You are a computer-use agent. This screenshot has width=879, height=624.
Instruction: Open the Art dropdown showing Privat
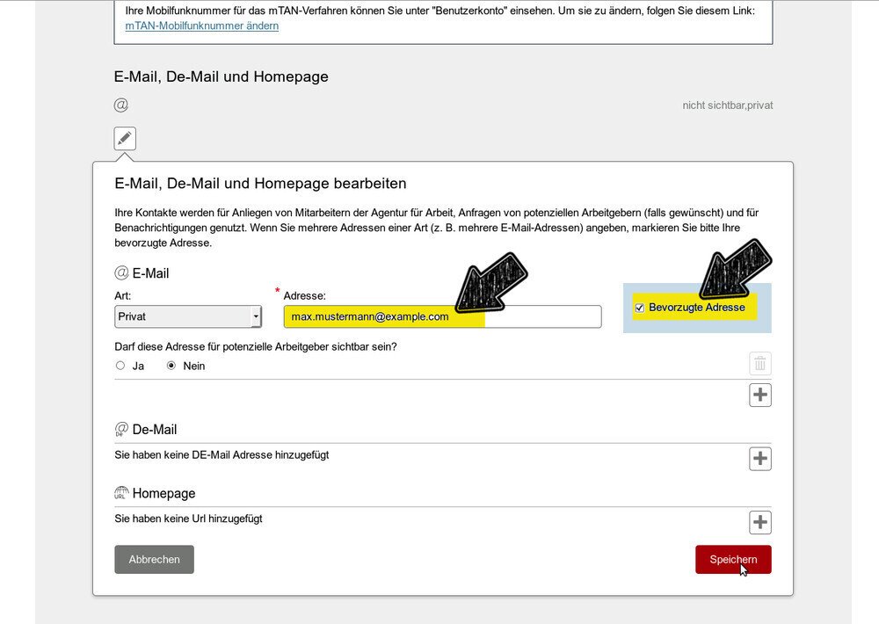(x=188, y=316)
